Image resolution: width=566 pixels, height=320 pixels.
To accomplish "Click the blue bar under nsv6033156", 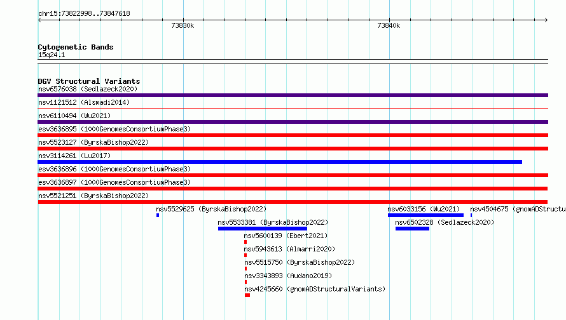I will (425, 215).
